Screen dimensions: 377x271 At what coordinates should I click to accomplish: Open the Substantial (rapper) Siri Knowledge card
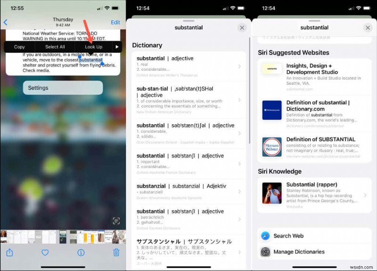[314, 195]
